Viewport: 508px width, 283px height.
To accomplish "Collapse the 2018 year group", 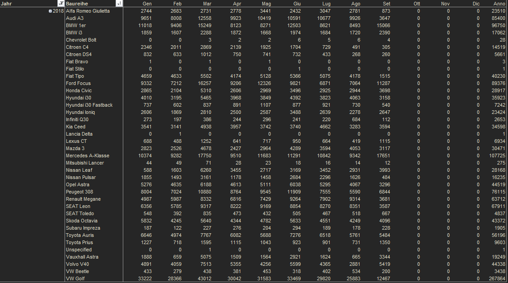I will coord(50,11).
